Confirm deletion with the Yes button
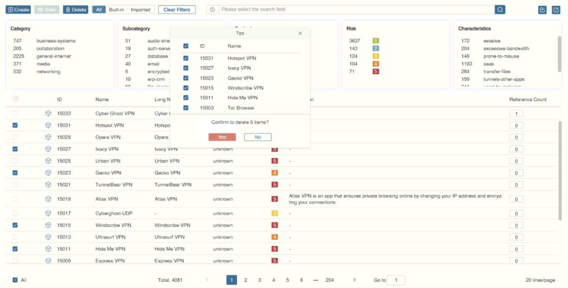 point(222,137)
